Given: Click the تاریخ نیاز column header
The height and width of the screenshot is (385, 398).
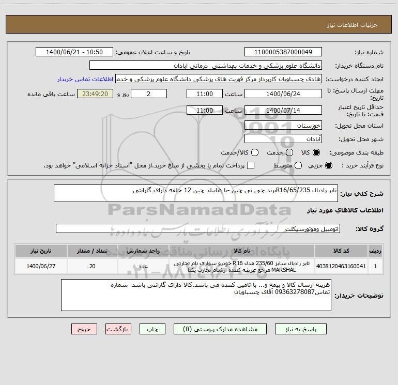Looking at the screenshot, I should (41, 251).
